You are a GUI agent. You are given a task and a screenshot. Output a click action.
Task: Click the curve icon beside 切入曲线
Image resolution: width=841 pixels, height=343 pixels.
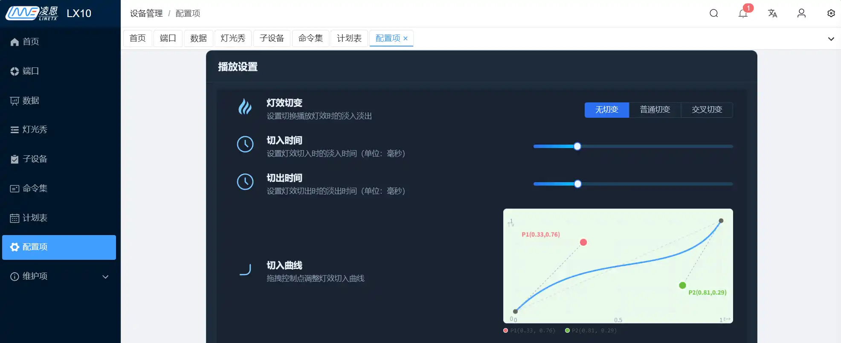coord(245,269)
